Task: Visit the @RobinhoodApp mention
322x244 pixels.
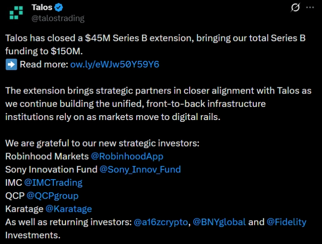Action: click(127, 156)
